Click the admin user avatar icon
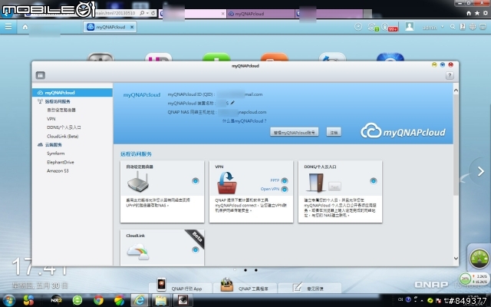The image size is (491, 307). (x=409, y=27)
